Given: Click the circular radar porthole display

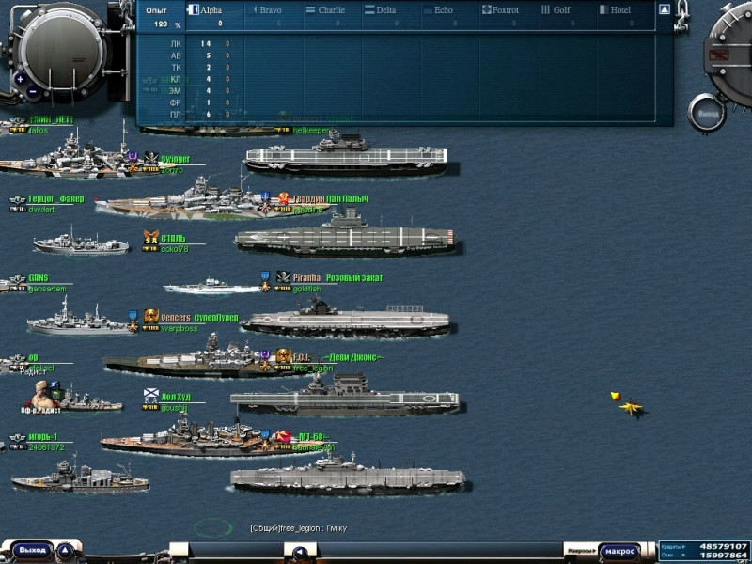Looking at the screenshot, I should 61,50.
